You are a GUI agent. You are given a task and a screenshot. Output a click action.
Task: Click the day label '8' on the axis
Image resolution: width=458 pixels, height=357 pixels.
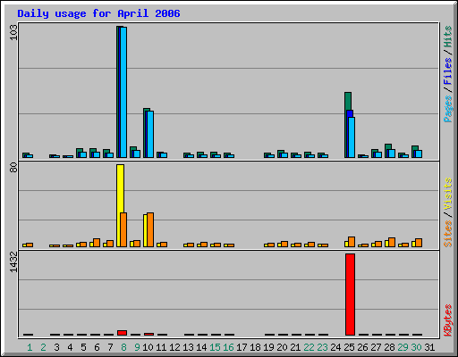(x=123, y=347)
